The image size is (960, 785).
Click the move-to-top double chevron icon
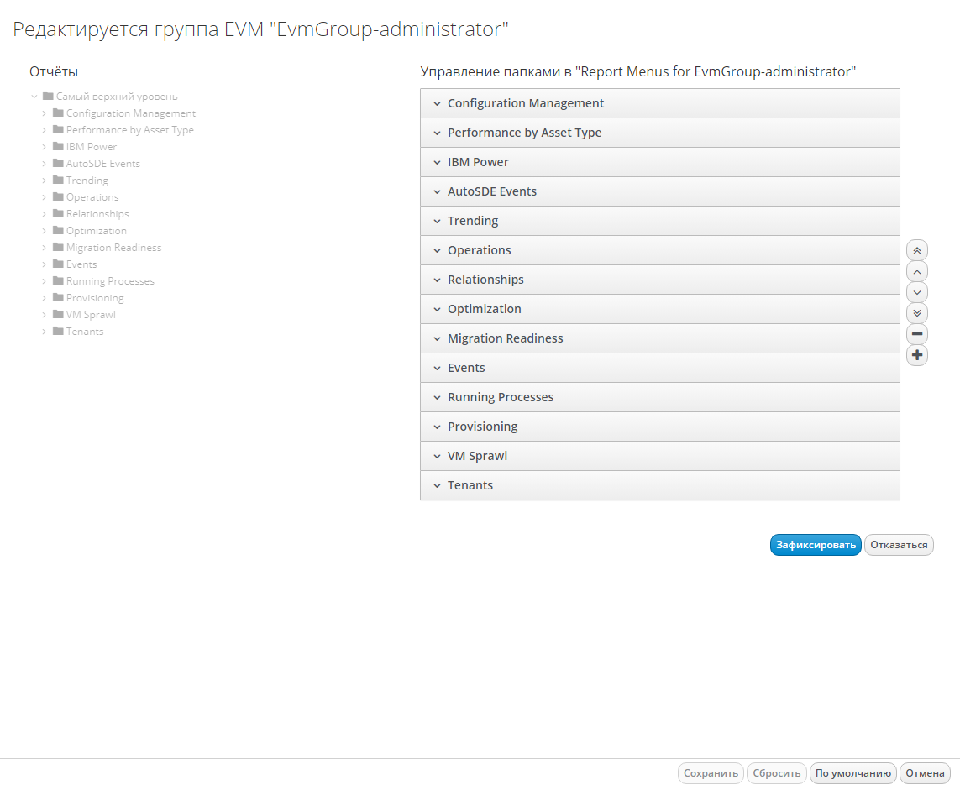pos(917,250)
